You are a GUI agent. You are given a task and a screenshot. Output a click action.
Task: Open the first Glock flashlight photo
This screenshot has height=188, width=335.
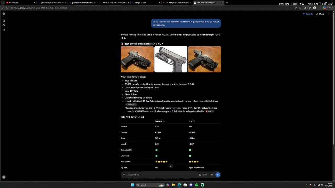click(x=137, y=59)
